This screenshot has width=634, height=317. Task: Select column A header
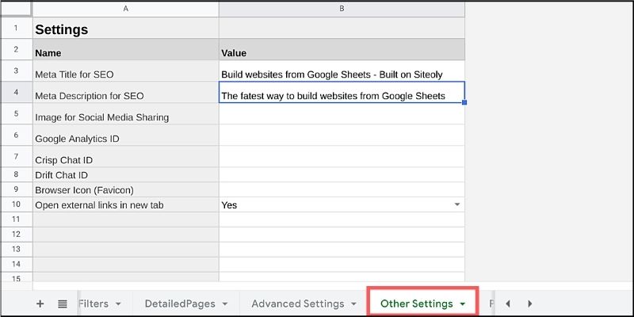125,8
